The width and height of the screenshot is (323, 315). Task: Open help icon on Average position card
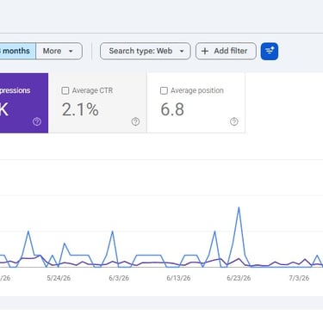click(x=234, y=121)
